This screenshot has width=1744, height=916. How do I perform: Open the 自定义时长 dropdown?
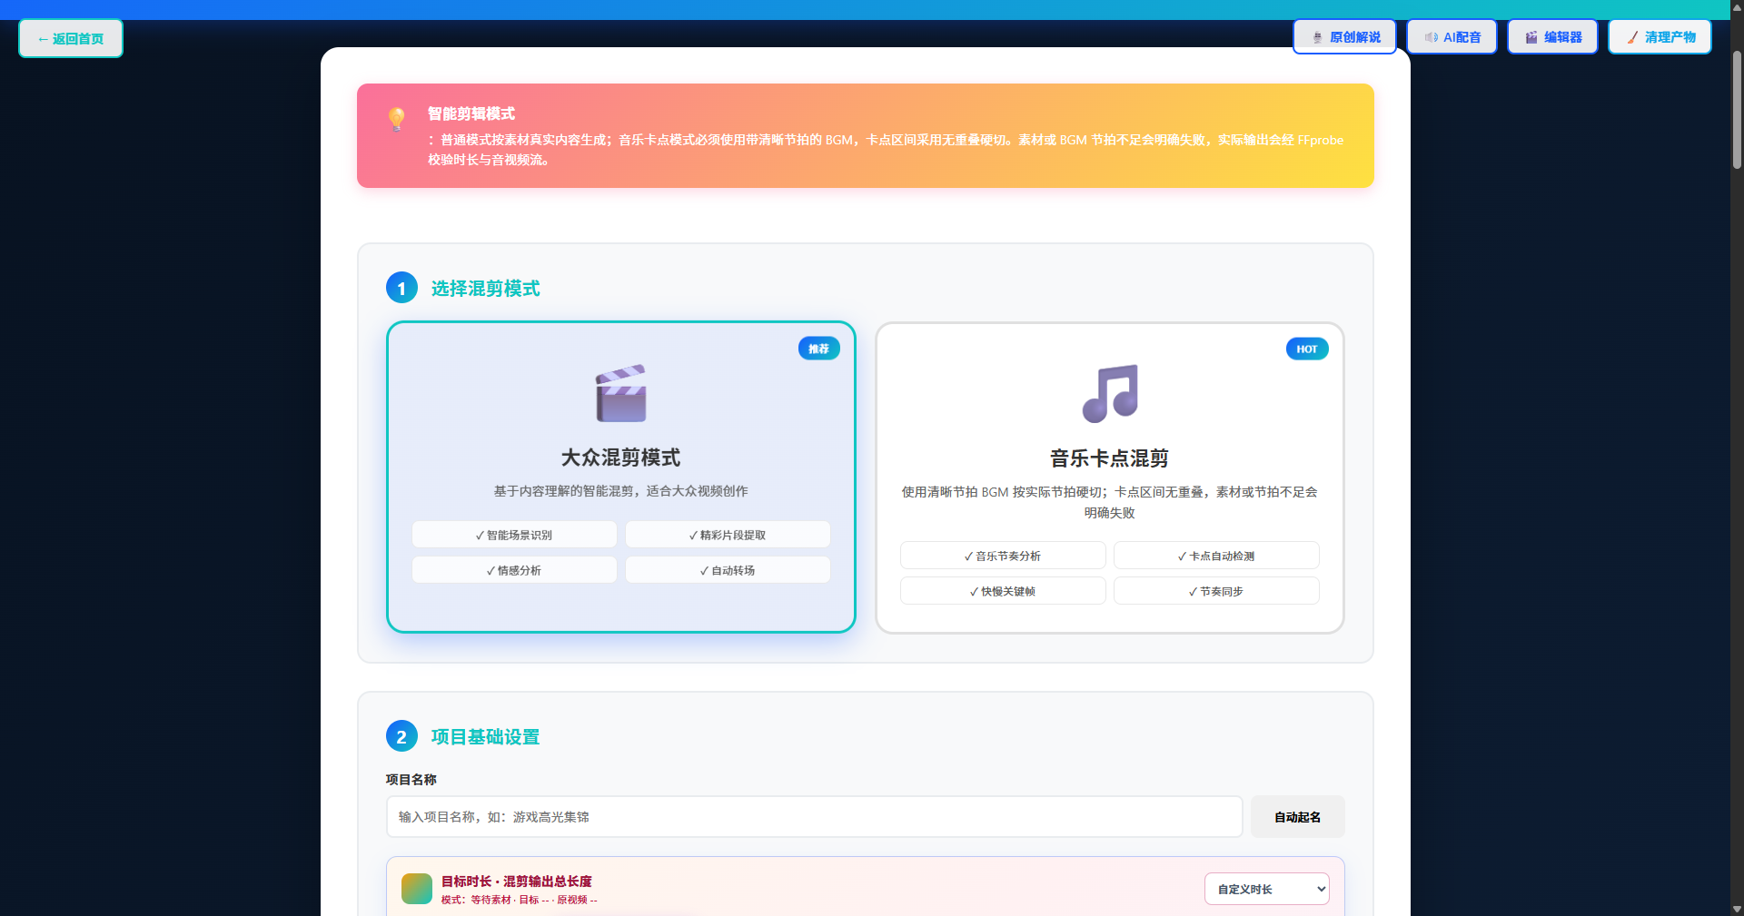tap(1267, 889)
